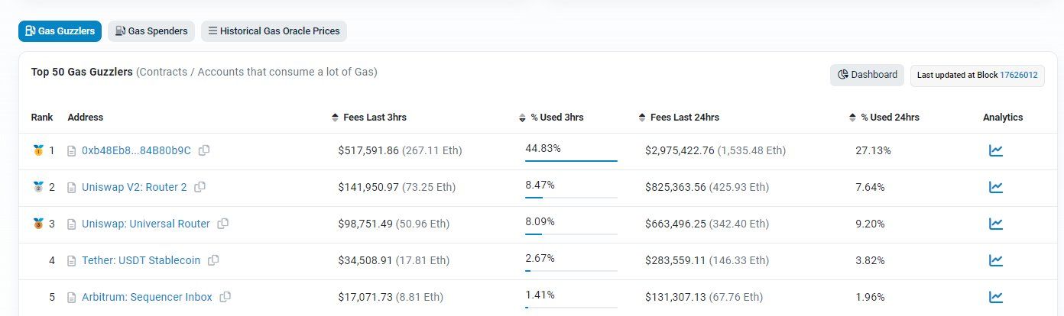Image resolution: width=1064 pixels, height=316 pixels.
Task: Select the 3.82% used 24hrs value
Action: point(871,260)
